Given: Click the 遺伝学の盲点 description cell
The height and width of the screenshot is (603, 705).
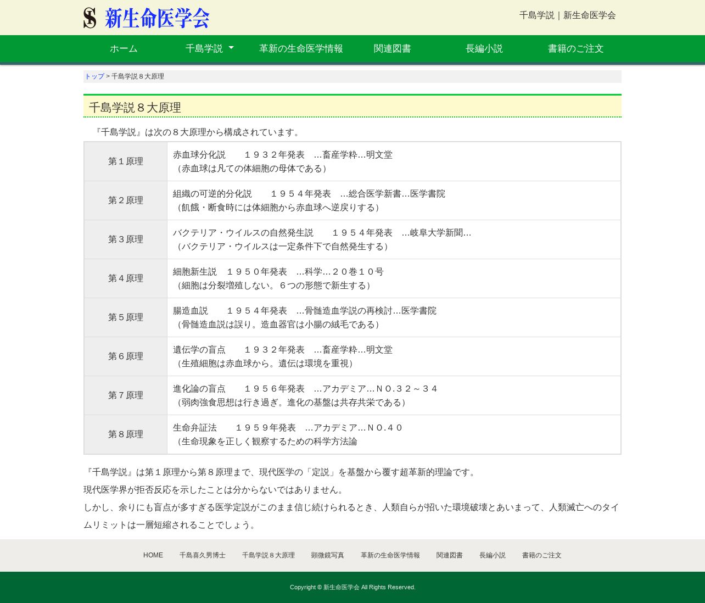Looking at the screenshot, I should pyautogui.click(x=394, y=356).
